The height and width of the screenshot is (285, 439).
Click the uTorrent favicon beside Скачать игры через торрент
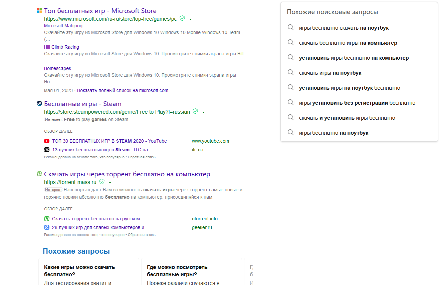39,174
